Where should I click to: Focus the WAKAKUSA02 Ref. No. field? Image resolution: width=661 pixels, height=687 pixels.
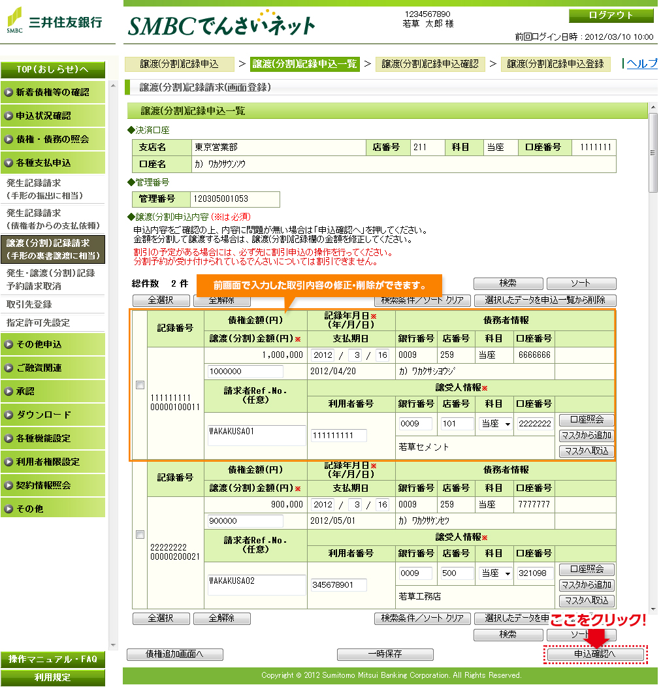[257, 585]
